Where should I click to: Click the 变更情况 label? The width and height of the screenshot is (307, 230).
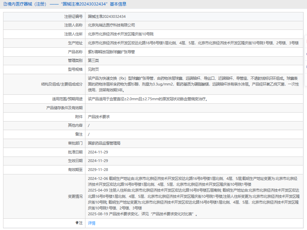click(x=75, y=196)
